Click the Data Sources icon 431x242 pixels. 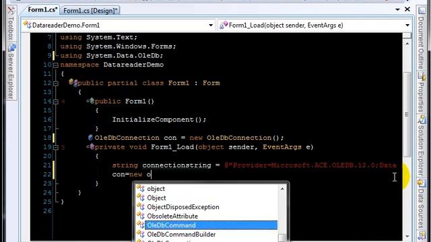pyautogui.click(x=422, y=182)
